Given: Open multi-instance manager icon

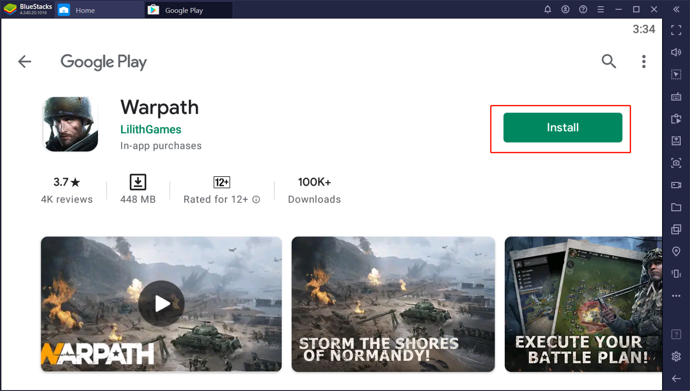Looking at the screenshot, I should tap(676, 229).
